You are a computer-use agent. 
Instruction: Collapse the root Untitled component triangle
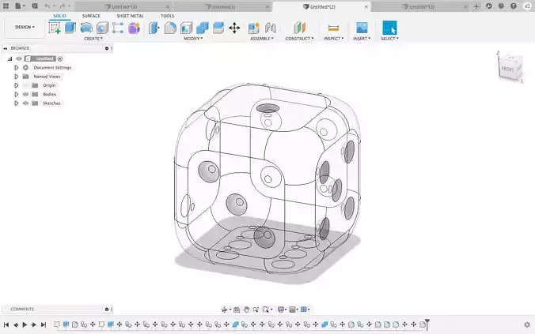10,59
